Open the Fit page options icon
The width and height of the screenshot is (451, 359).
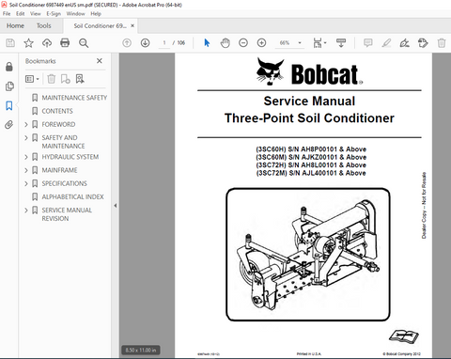[x=319, y=43]
